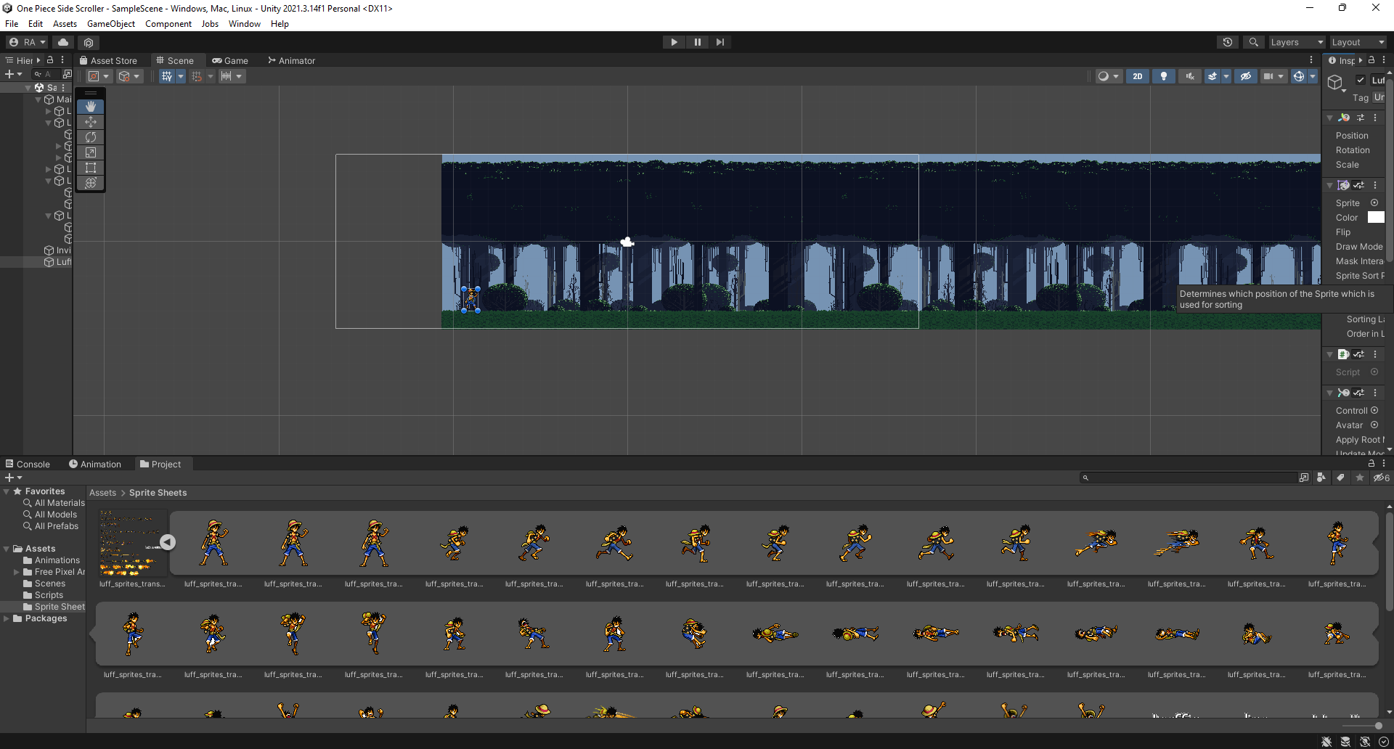
Task: Select the Scale tool in overlay
Action: coord(91,152)
